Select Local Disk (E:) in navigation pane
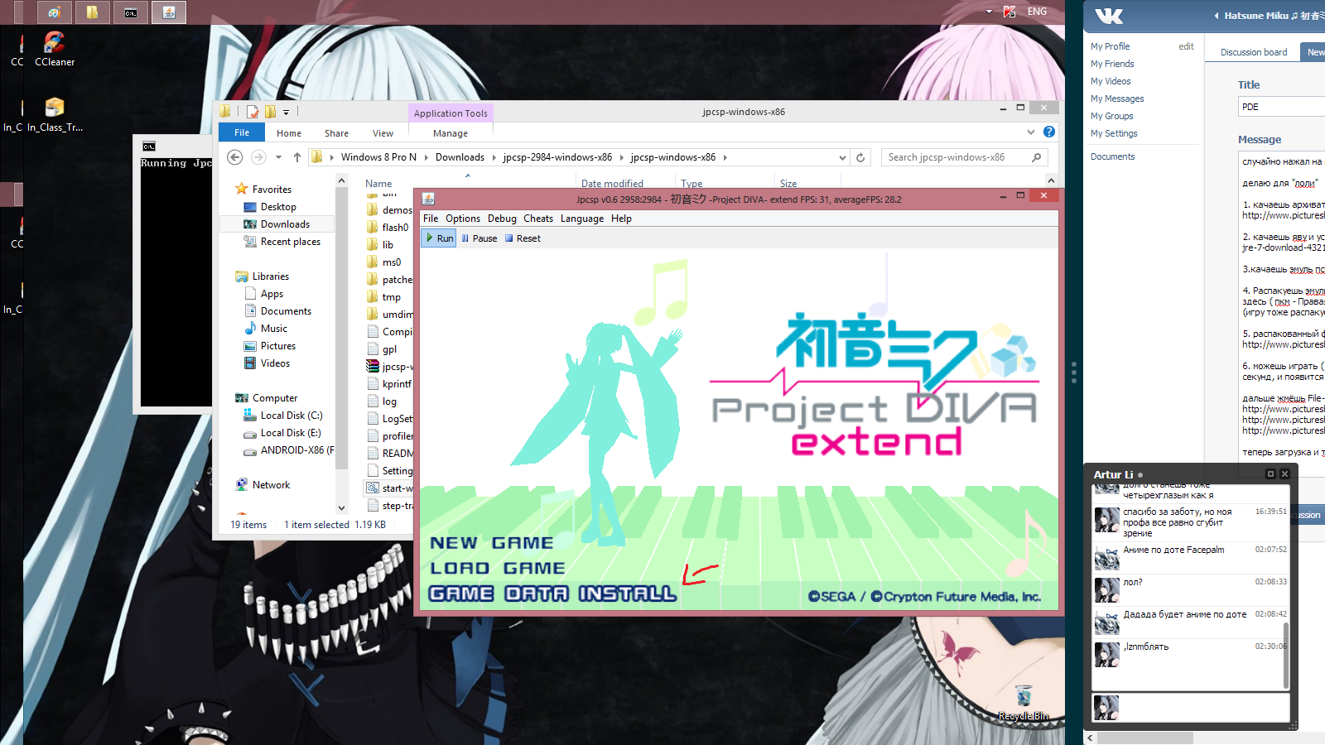1325x745 pixels. point(290,433)
